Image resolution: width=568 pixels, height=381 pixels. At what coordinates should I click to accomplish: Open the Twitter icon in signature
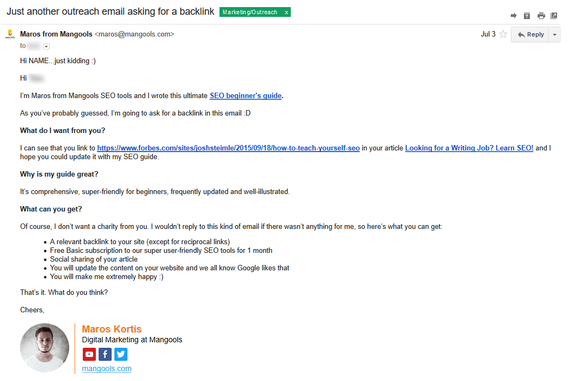(121, 354)
